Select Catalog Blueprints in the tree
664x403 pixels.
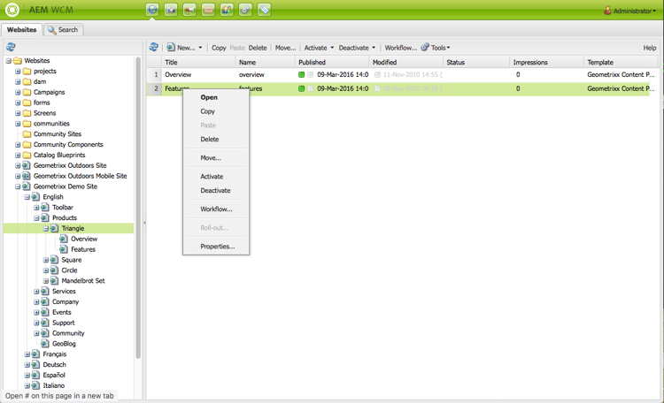[x=59, y=156]
